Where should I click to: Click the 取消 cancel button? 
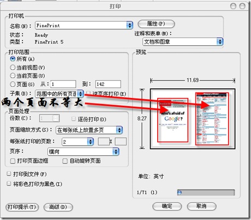pos(201,206)
